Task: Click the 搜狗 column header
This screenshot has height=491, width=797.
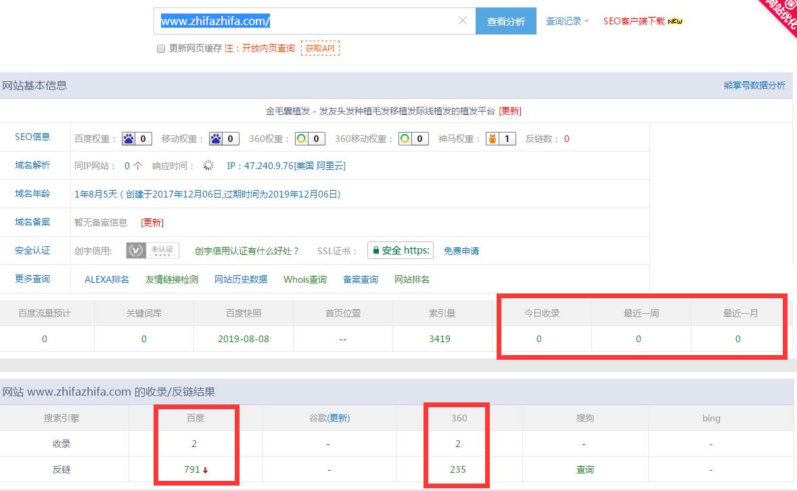Action: [x=585, y=419]
